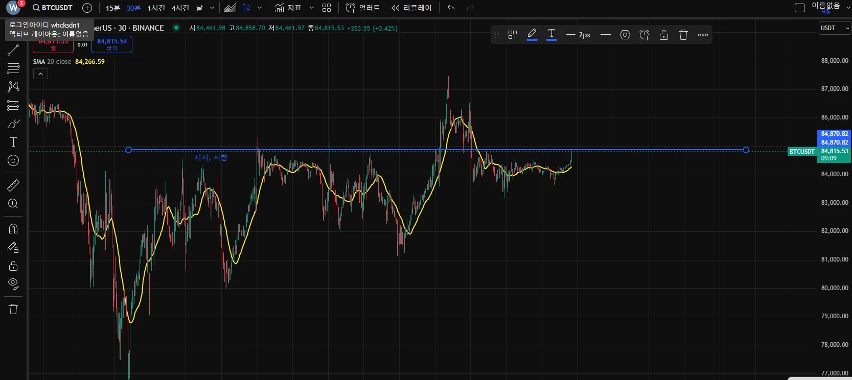The width and height of the screenshot is (852, 380).
Task: Open the forecasting and measurement tools
Action: (13, 105)
